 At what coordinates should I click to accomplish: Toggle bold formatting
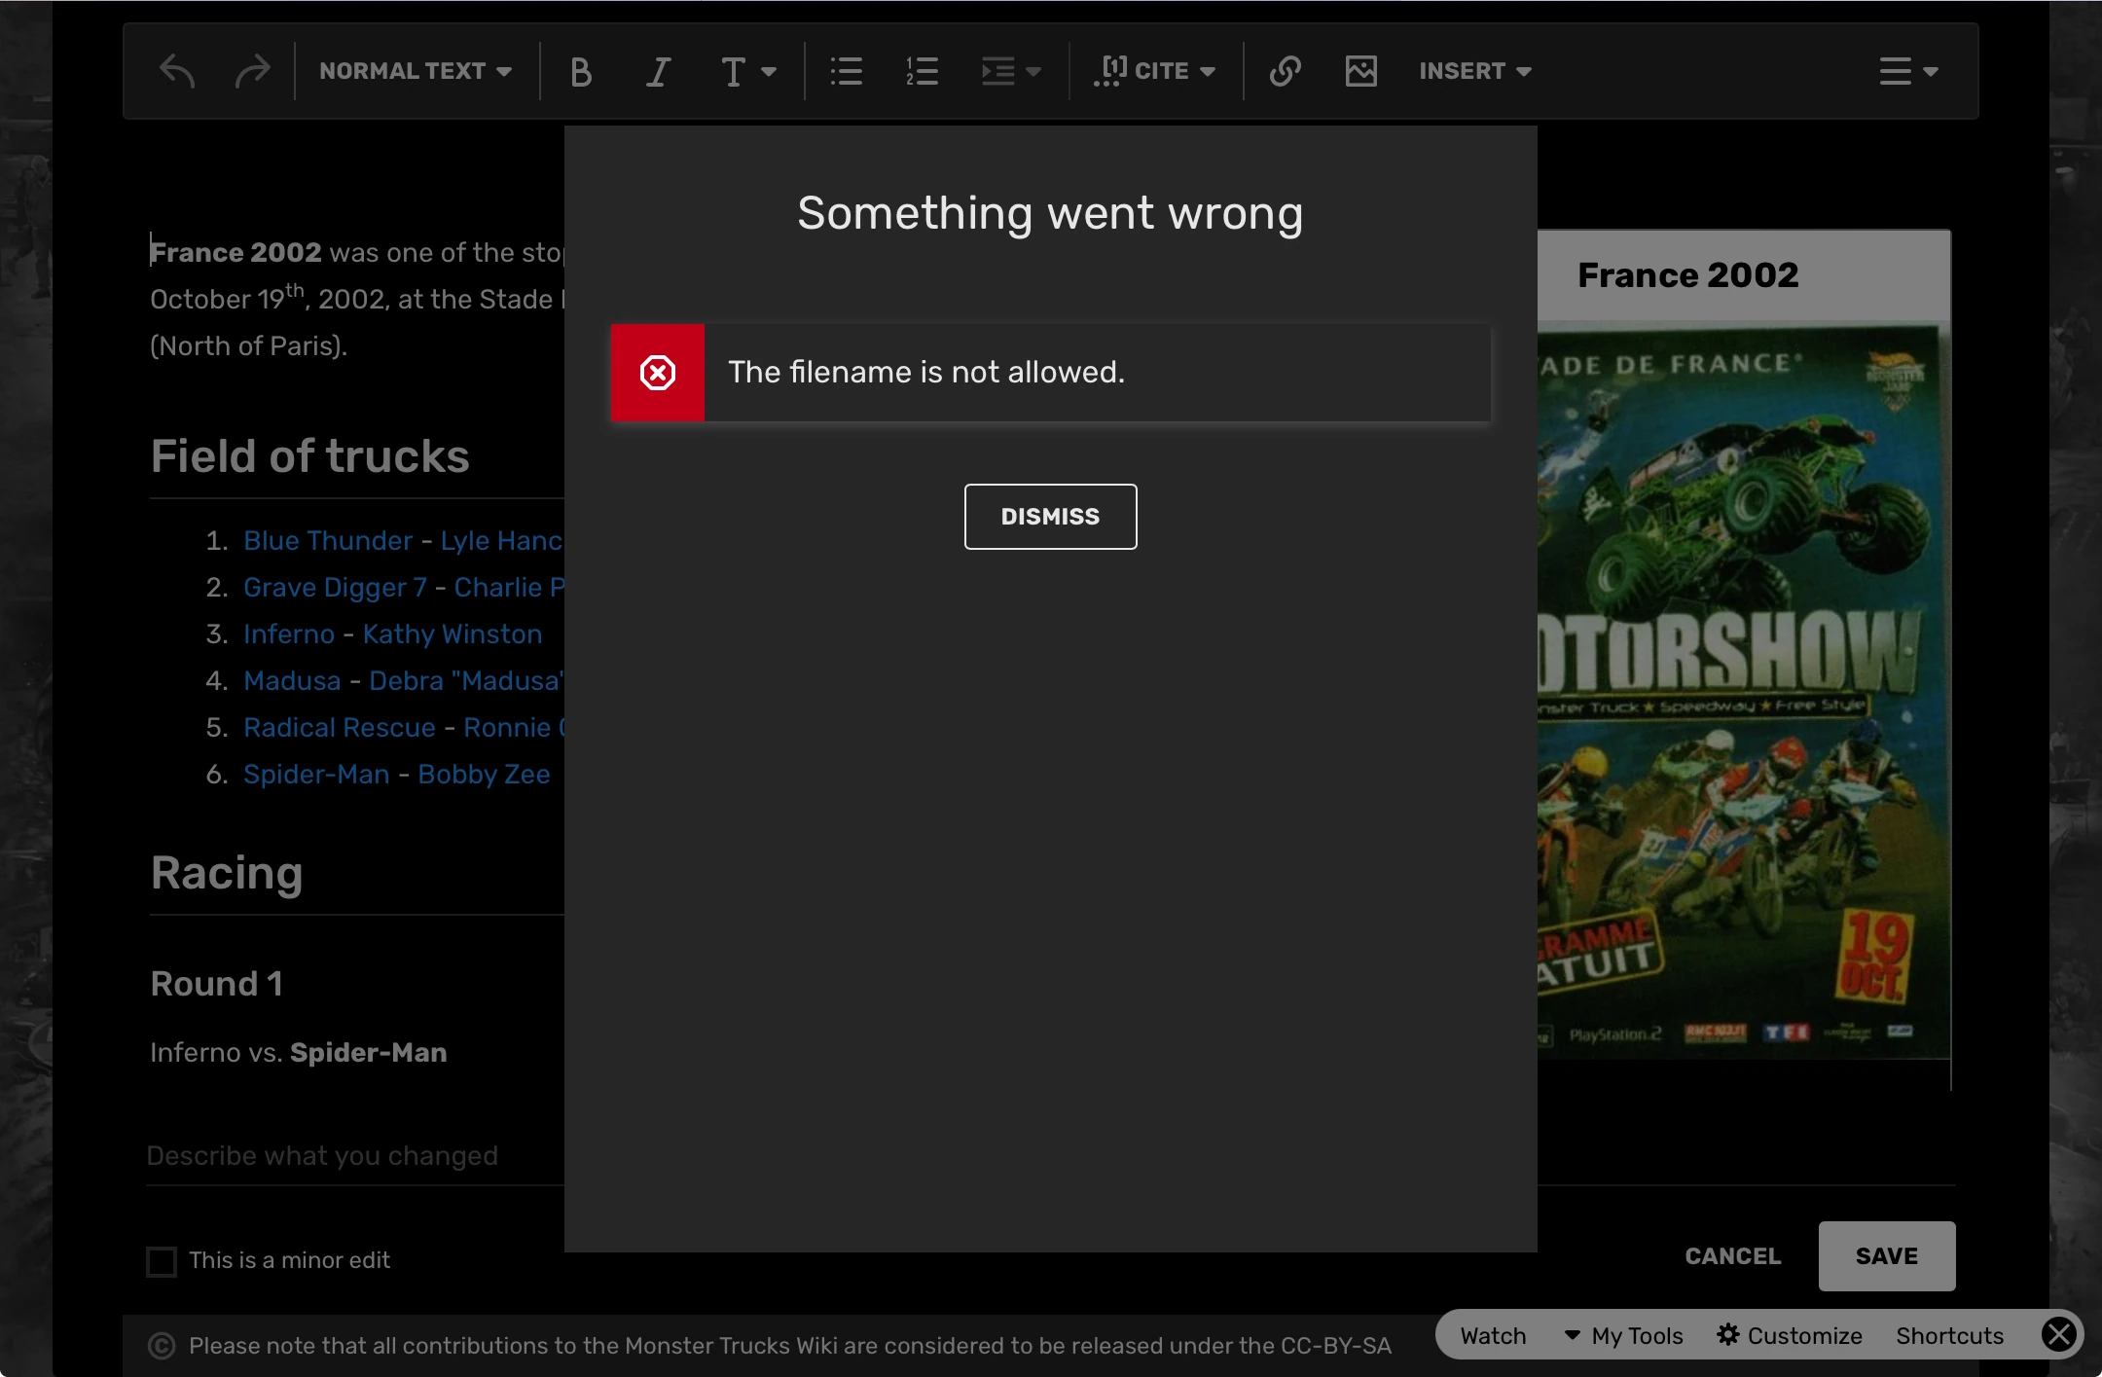[x=581, y=71]
